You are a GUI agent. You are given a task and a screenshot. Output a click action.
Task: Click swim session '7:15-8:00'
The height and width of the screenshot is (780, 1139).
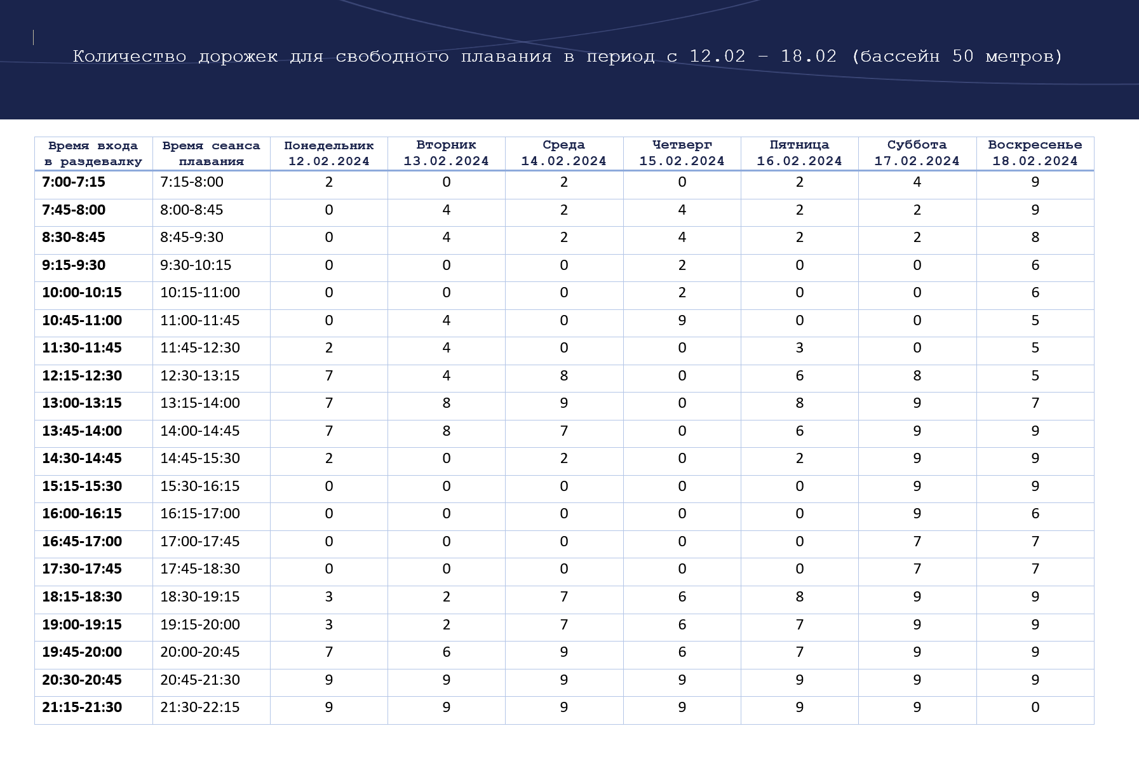click(192, 182)
